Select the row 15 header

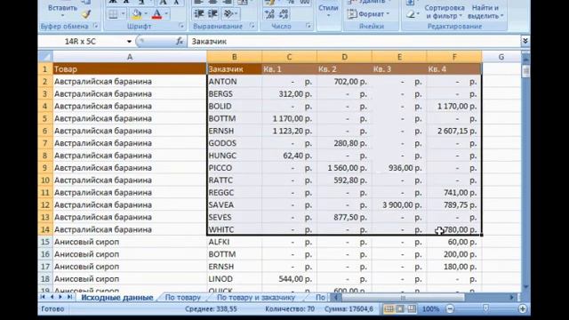tap(45, 242)
